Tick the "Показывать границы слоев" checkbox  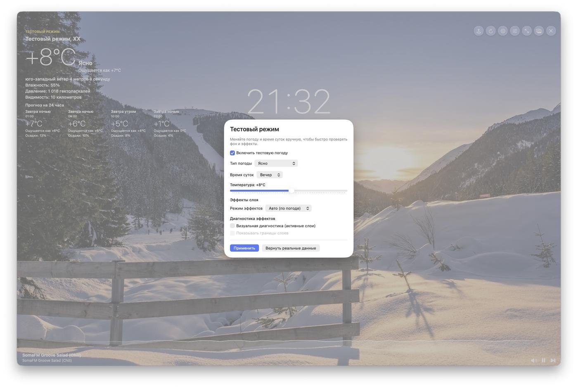pyautogui.click(x=232, y=233)
